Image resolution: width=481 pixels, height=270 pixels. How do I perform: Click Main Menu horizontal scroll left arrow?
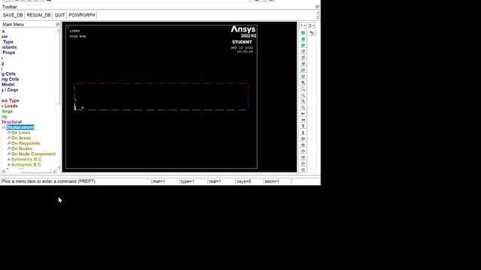tap(3, 171)
